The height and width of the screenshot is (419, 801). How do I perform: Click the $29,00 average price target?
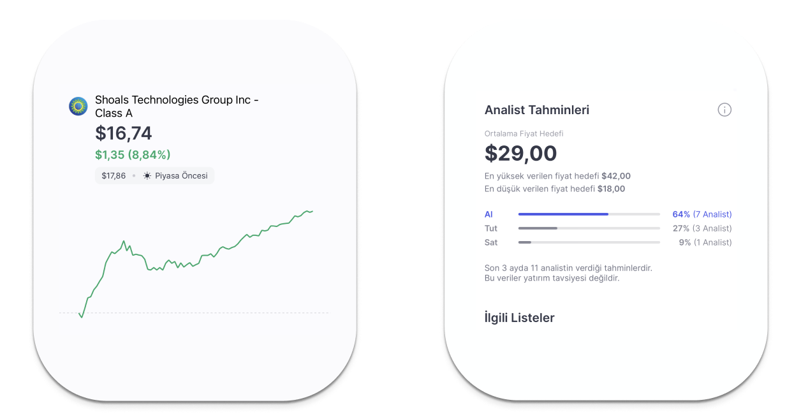tap(520, 153)
